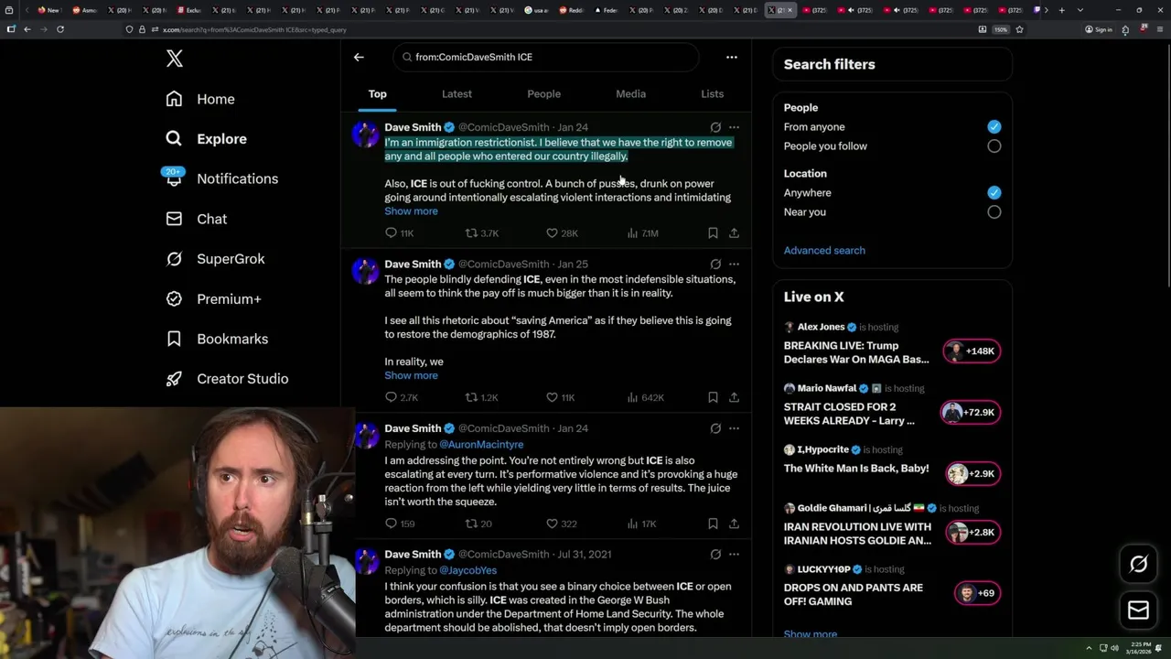
Task: Open the floating messages envelope button
Action: point(1138,610)
